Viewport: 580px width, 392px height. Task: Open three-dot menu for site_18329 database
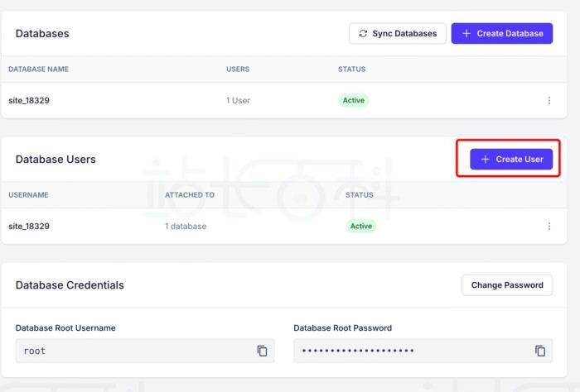(549, 100)
